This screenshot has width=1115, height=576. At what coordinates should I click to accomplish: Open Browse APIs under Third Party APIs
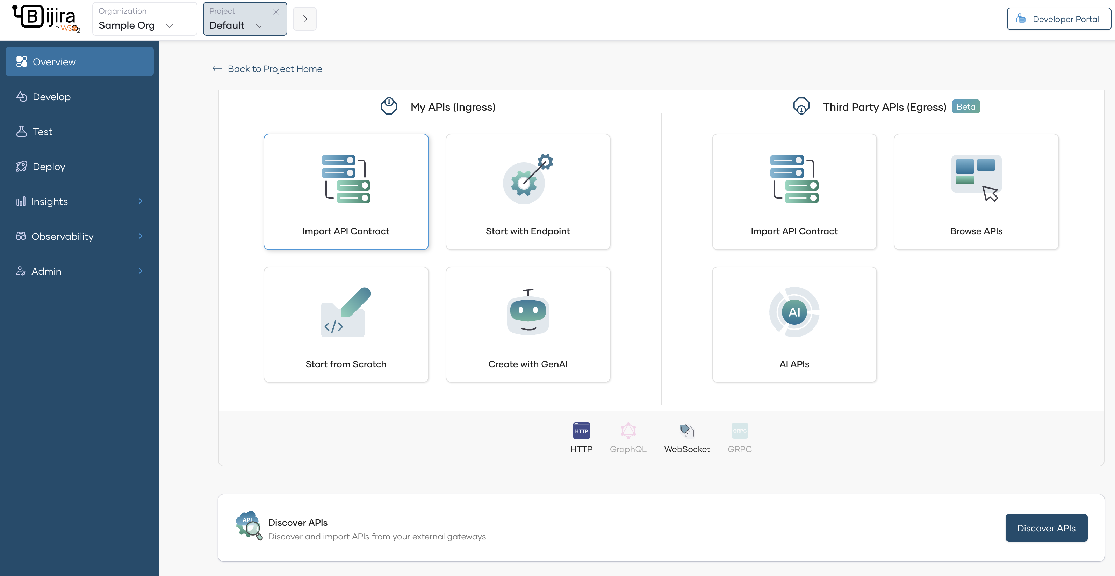pos(976,192)
